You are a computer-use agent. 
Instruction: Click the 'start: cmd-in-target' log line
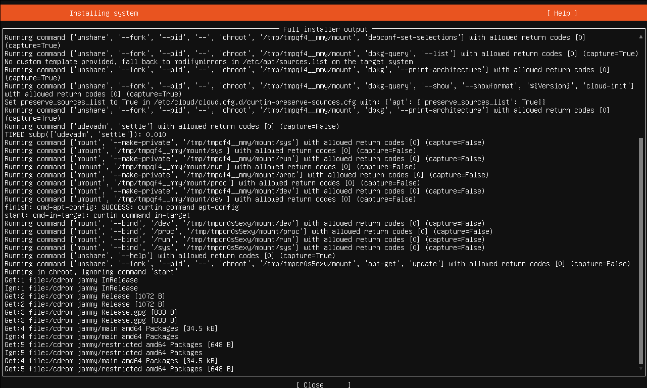pos(97,215)
